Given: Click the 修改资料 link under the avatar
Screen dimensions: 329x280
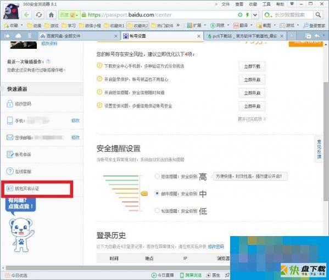Looking at the screenshot, I should coord(49,43).
